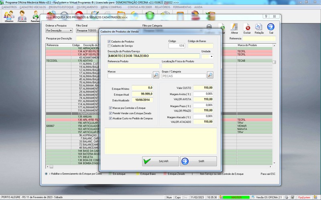
Task: Open the Ordenar a Pesquisa dropdown
Action: [59, 30]
